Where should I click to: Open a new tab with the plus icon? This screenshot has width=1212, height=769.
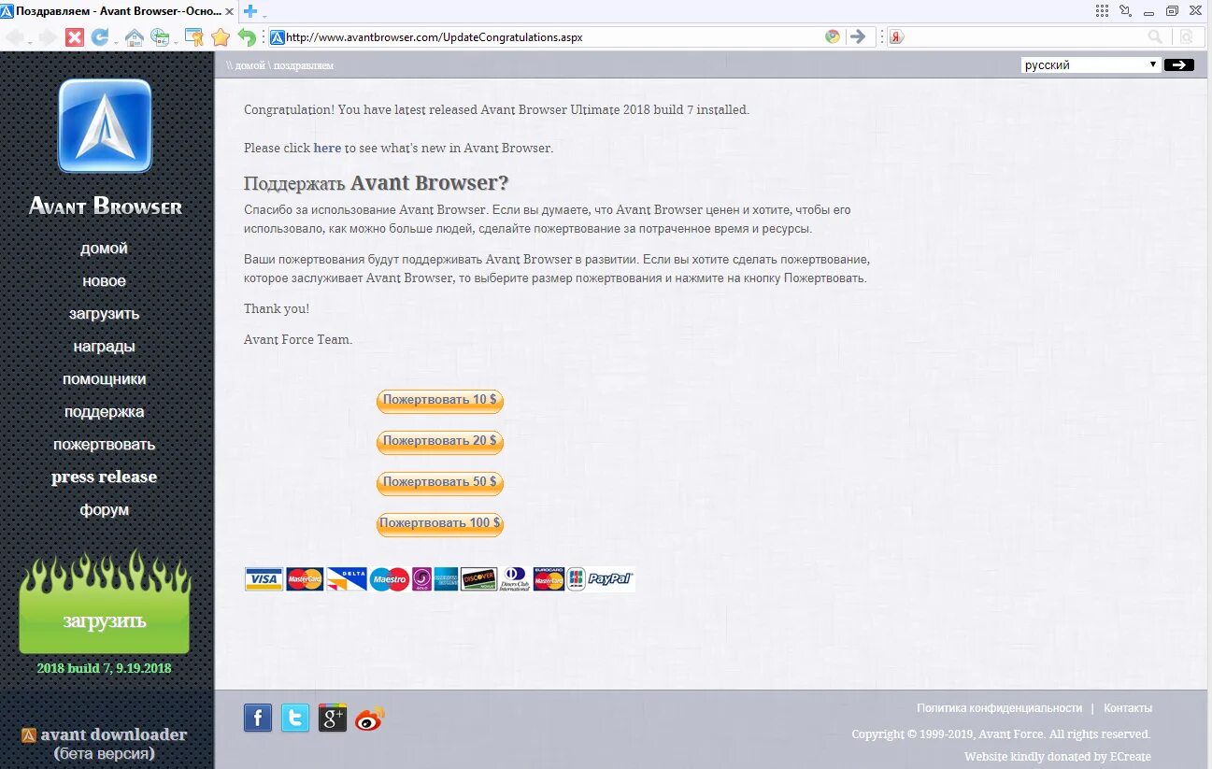tap(250, 11)
